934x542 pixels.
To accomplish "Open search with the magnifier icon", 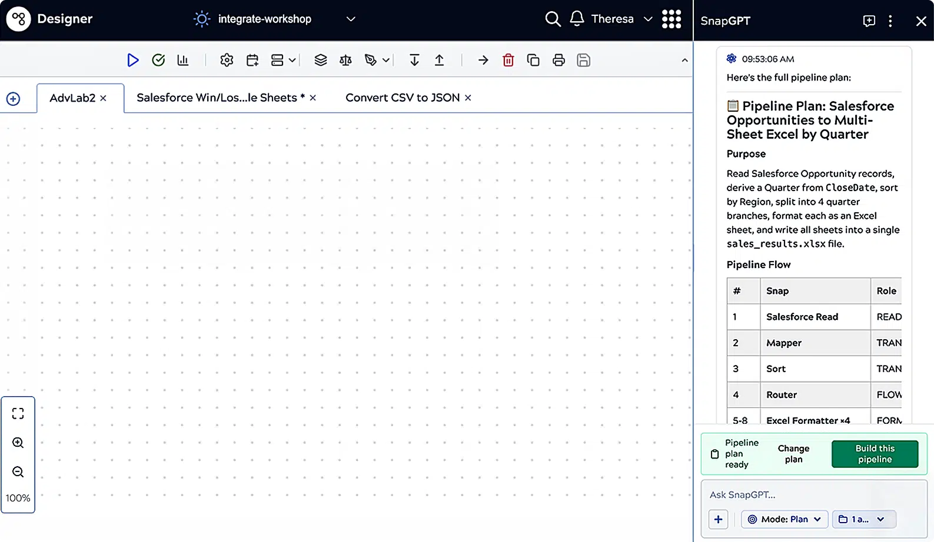I will tap(553, 19).
